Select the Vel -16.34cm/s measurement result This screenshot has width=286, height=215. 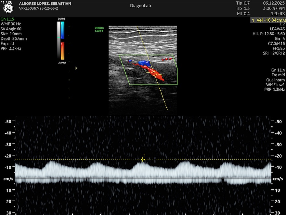pyautogui.click(x=268, y=20)
